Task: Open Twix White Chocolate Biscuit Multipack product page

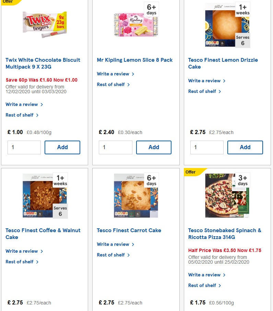Action: [x=43, y=63]
